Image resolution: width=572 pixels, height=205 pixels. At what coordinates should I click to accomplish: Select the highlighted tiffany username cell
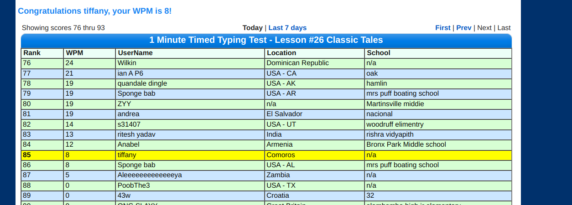(x=190, y=155)
